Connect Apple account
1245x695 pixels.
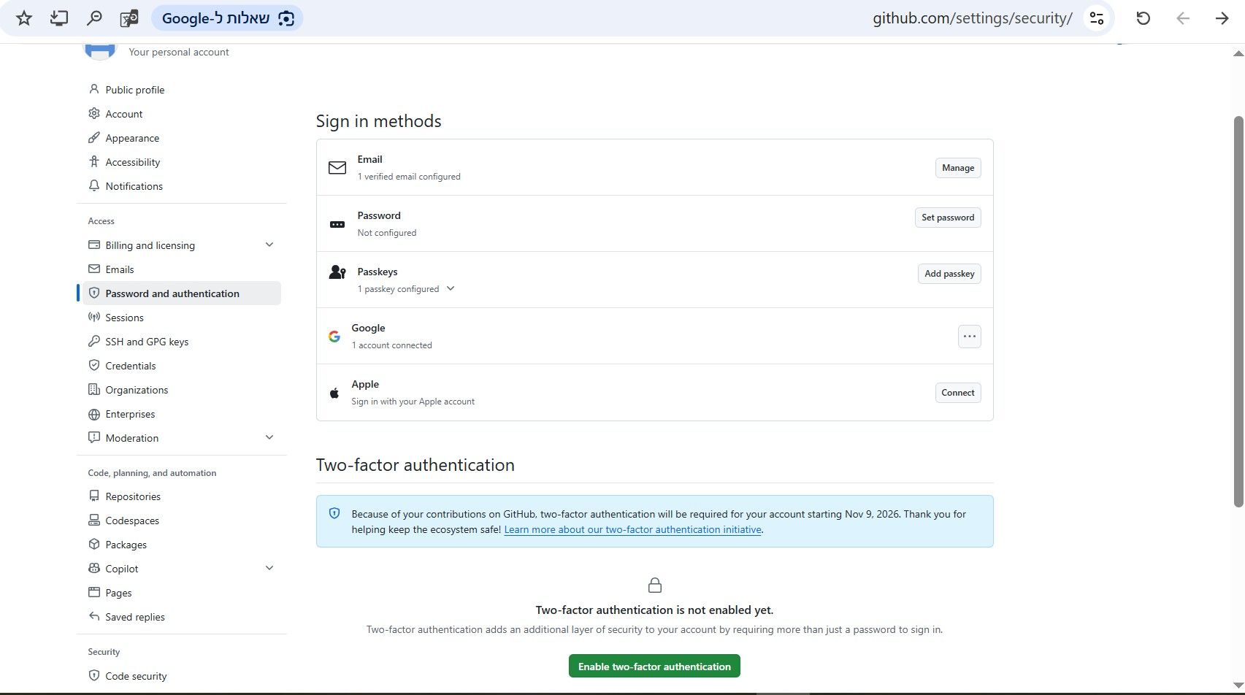(x=958, y=393)
